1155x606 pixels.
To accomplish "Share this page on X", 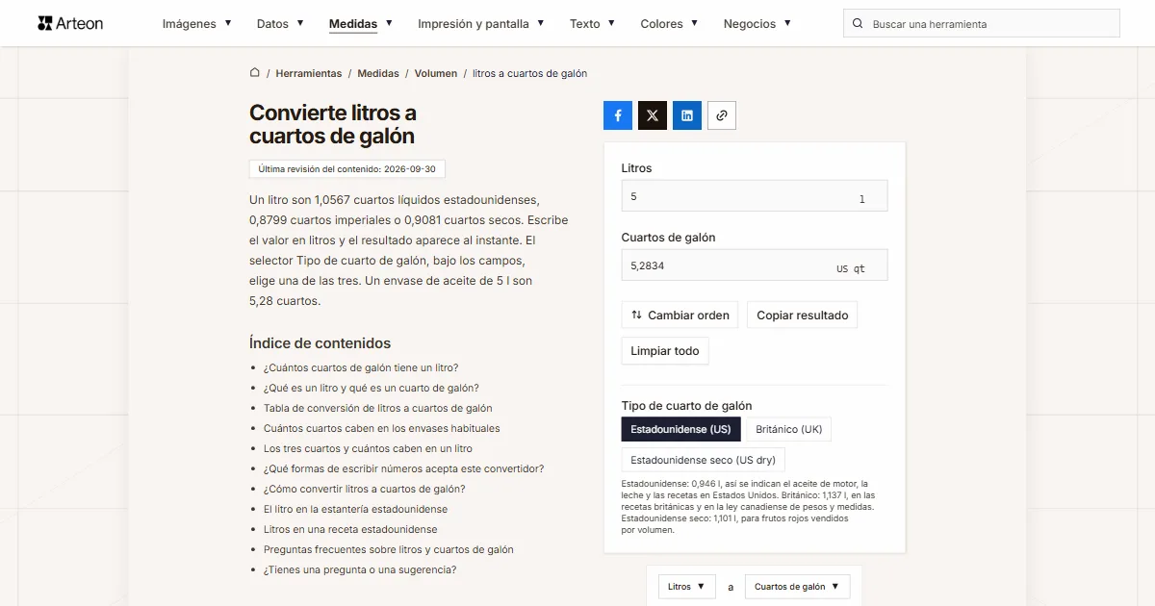I will pyautogui.click(x=653, y=115).
